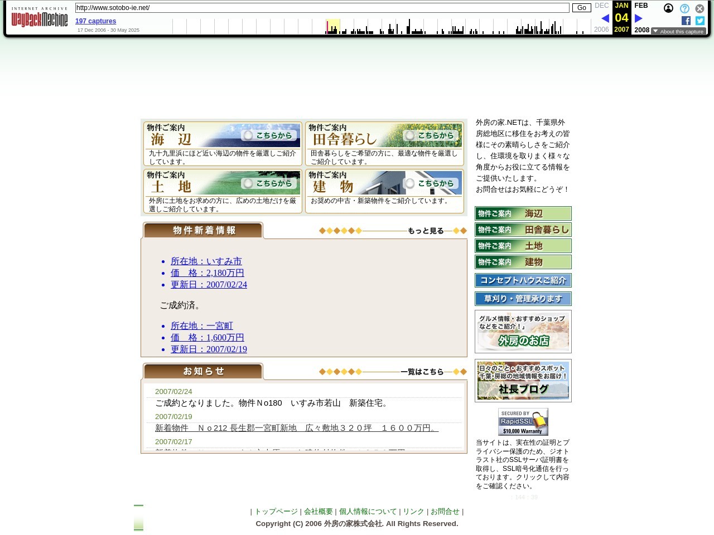
Task: Click the Wayback Machine logo
Action: [x=40, y=17]
